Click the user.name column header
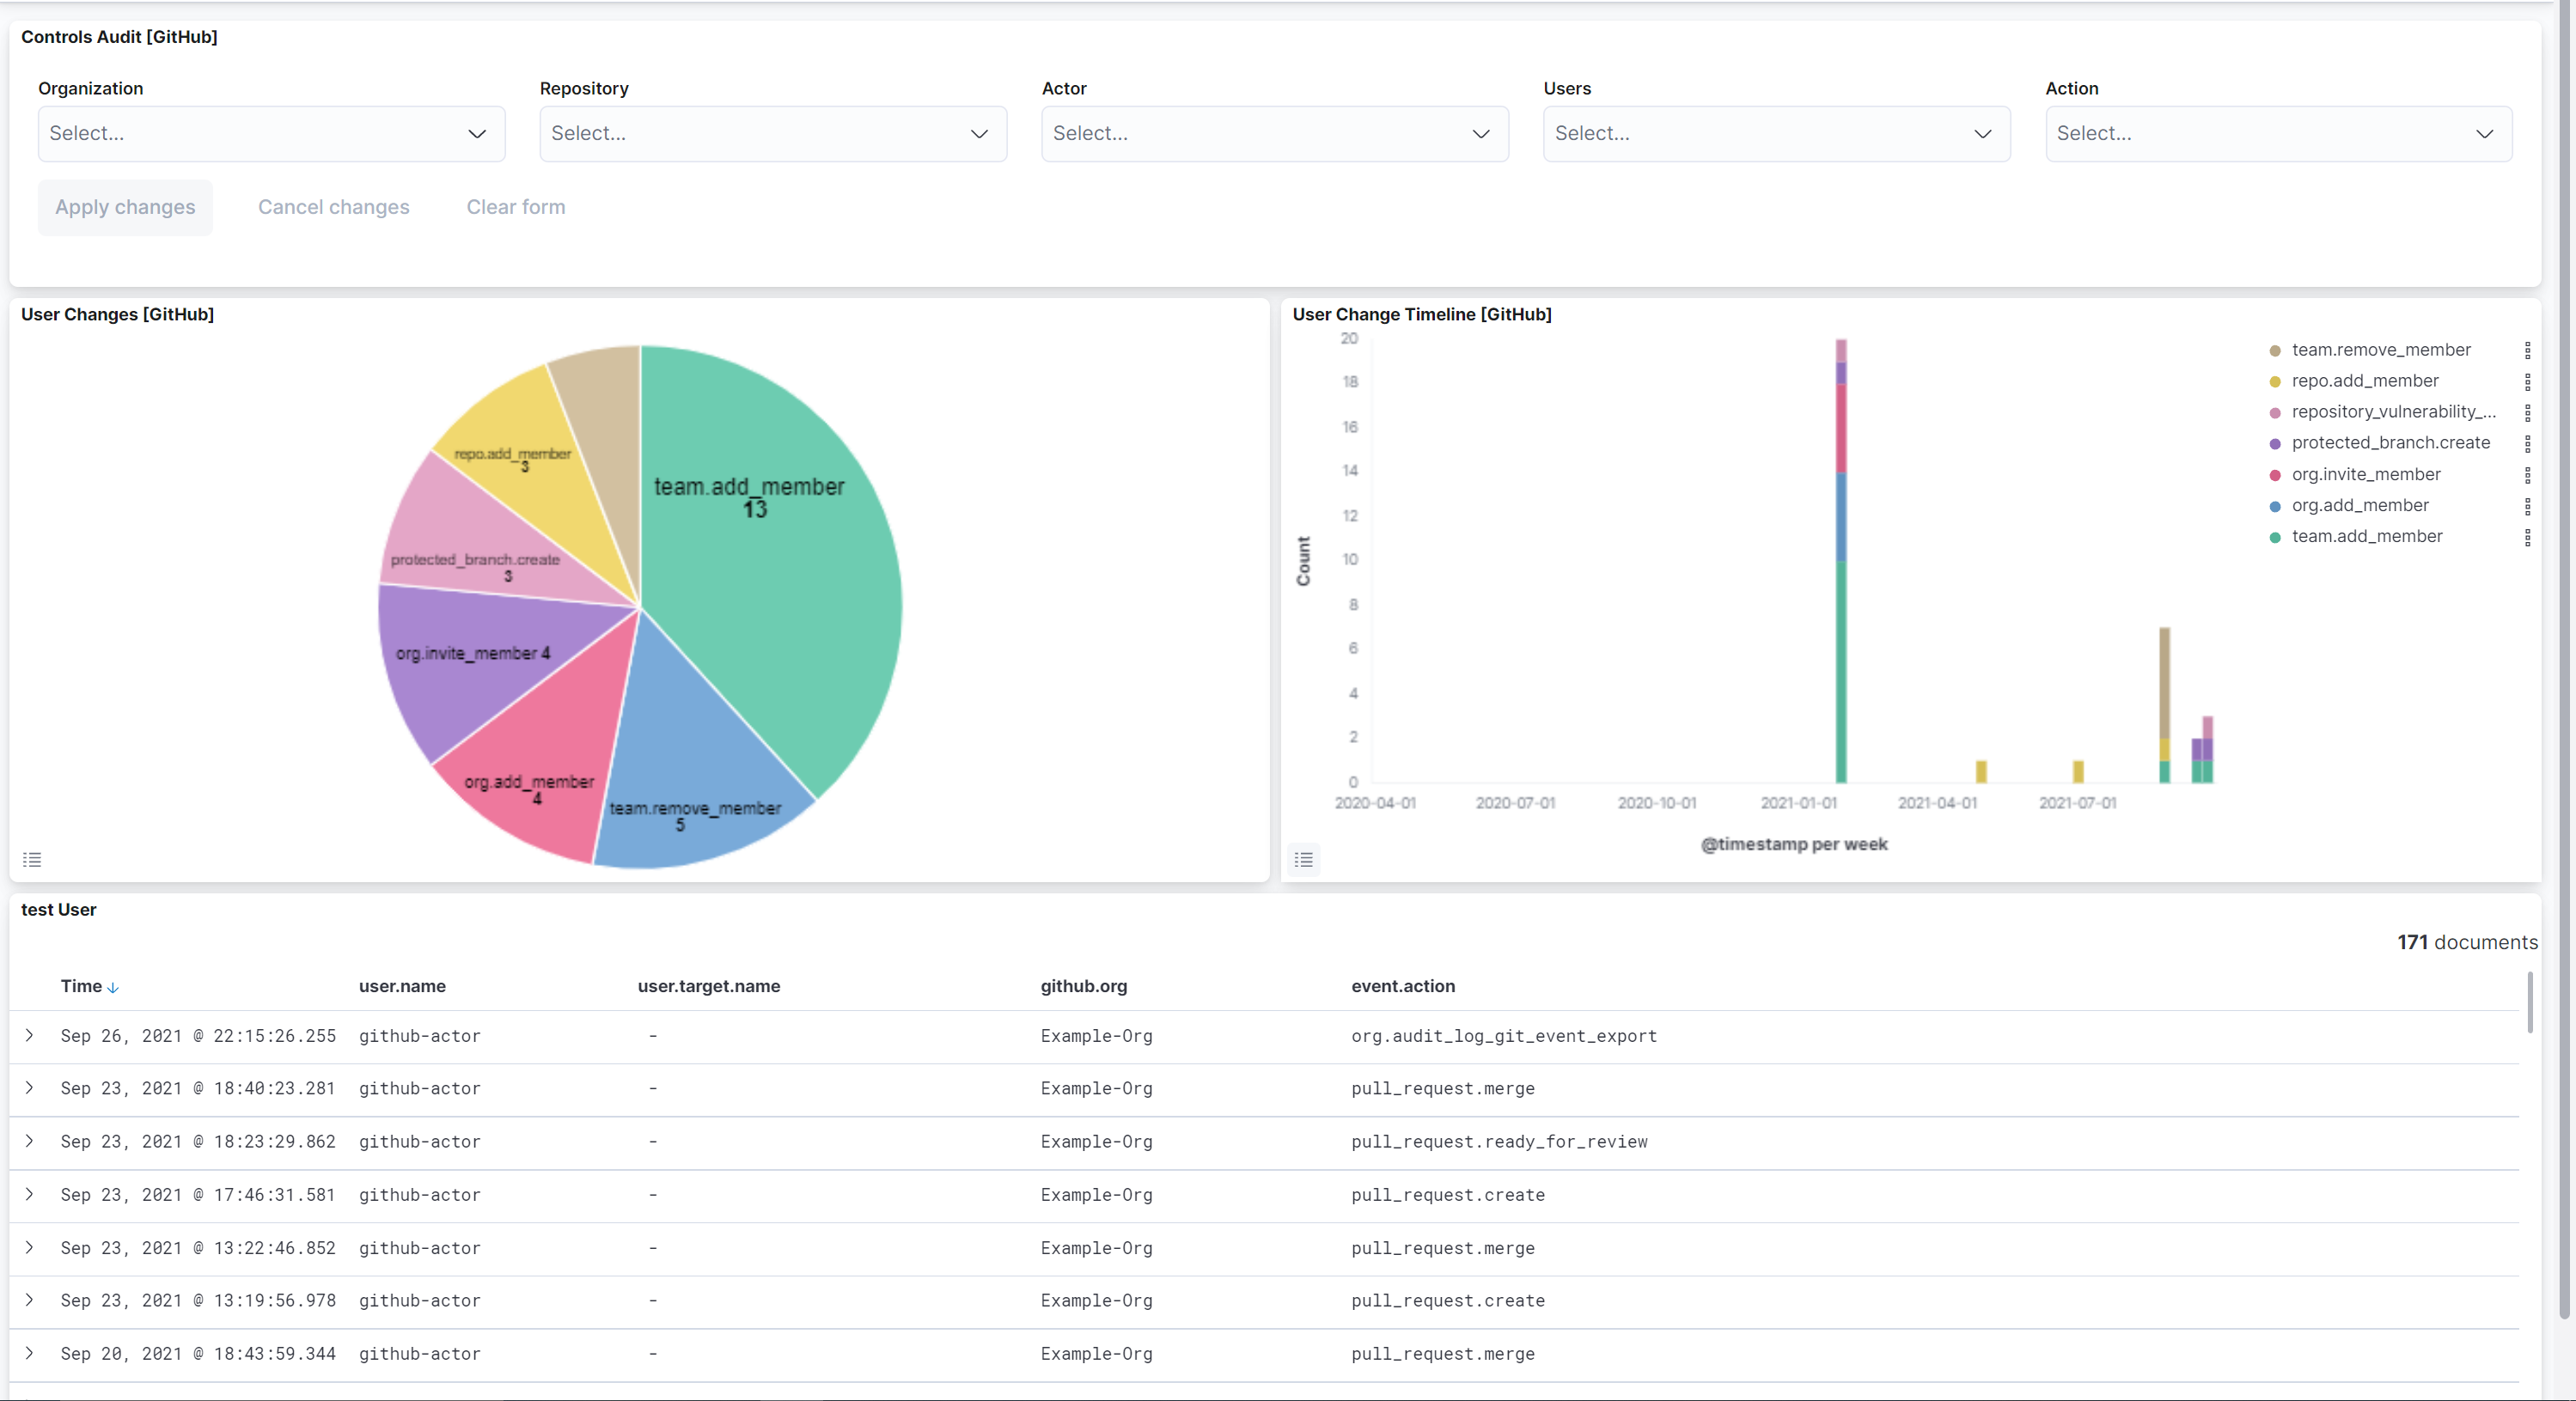This screenshot has height=1401, width=2576. pos(402,986)
